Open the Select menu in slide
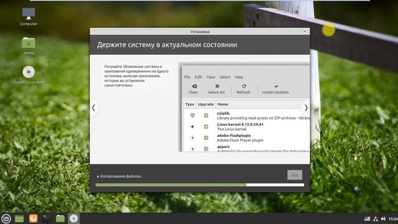 click(x=225, y=77)
